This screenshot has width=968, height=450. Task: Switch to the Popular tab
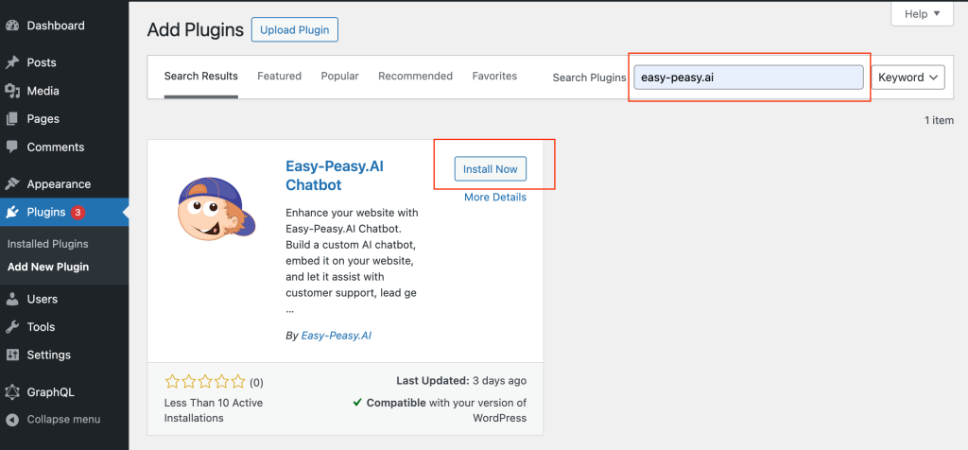click(x=339, y=76)
